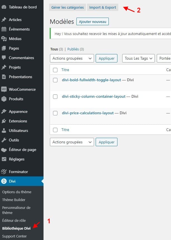Viewport: 171px width, 240px height.
Task: Click the Forminator logo icon
Action: click(4, 172)
